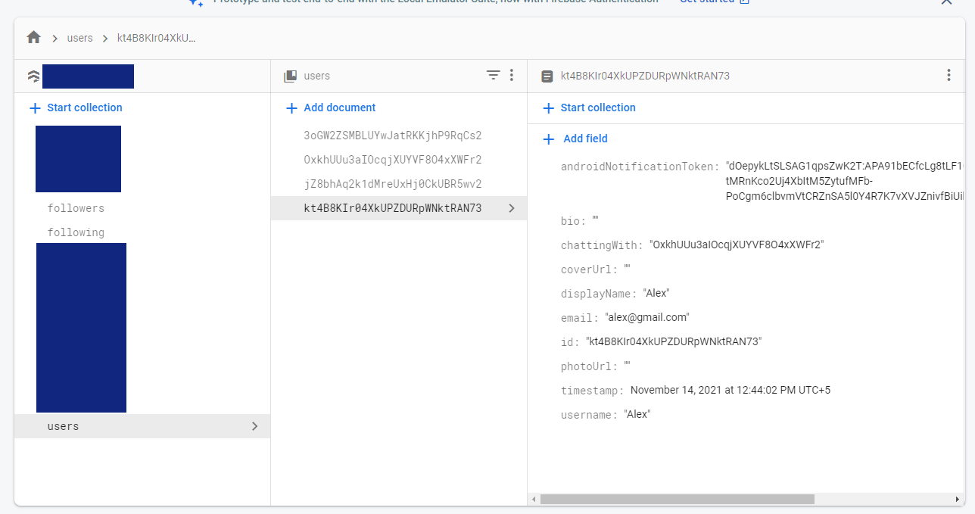Go to Firestore root via home icon
This screenshot has width=975, height=514.
(x=33, y=37)
